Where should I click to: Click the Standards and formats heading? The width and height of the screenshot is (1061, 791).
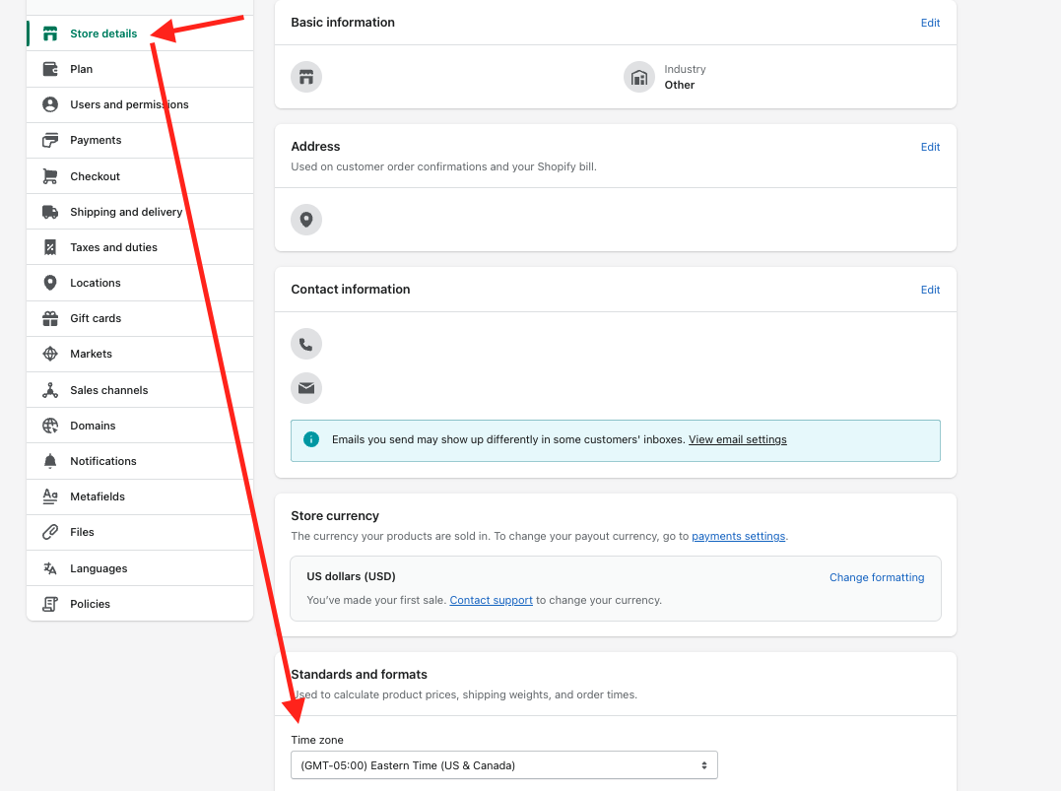pyautogui.click(x=360, y=675)
